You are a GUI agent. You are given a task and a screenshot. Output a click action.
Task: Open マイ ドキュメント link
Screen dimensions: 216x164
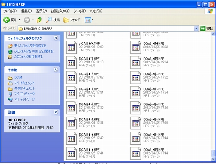point(24,83)
